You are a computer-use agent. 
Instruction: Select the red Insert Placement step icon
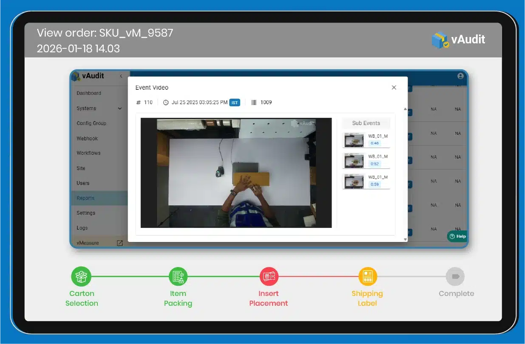click(x=269, y=276)
